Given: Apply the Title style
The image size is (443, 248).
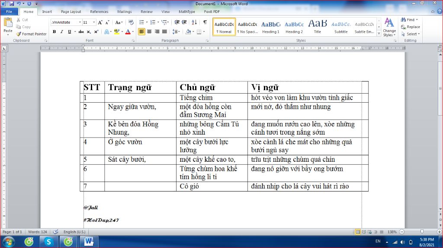Looking at the screenshot, I should 317,27.
